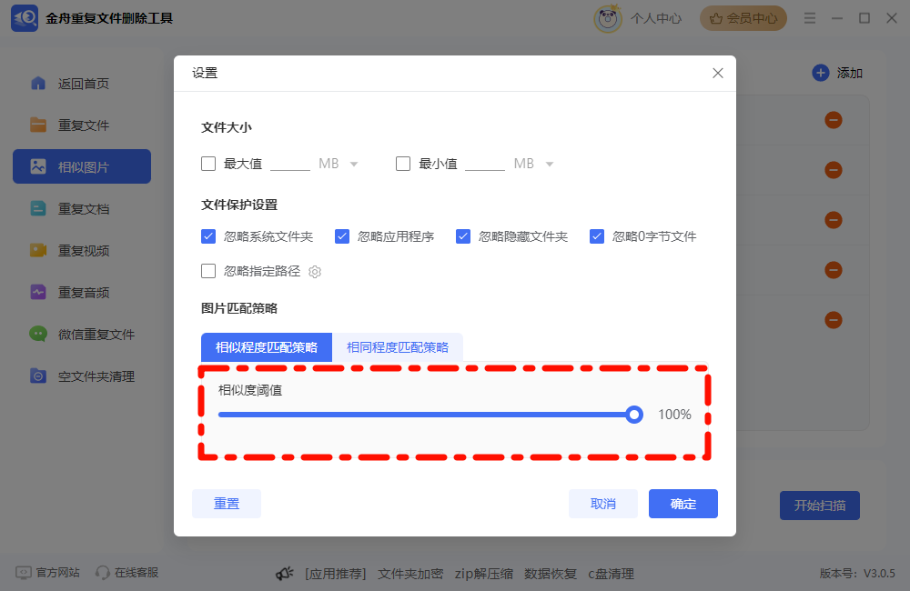Image resolution: width=910 pixels, height=591 pixels.
Task: Enable the 最大值 checkbox
Action: 208,164
